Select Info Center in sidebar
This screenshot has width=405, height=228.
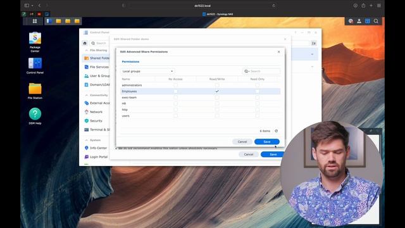[96, 148]
